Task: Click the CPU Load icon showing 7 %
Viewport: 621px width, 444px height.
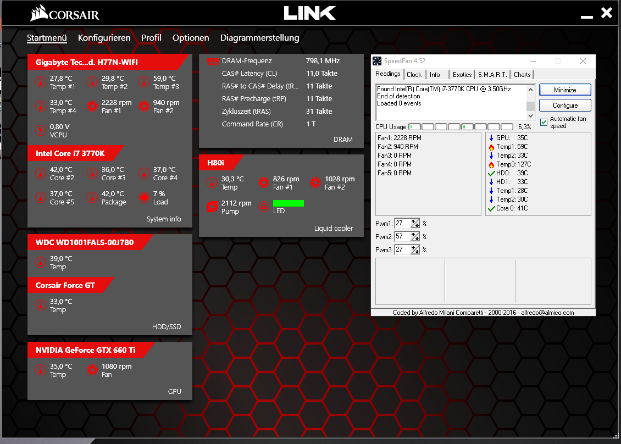Action: point(144,198)
